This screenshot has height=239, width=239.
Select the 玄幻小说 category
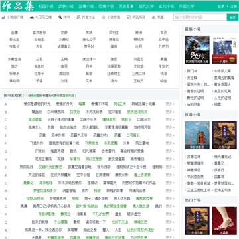(x=167, y=6)
